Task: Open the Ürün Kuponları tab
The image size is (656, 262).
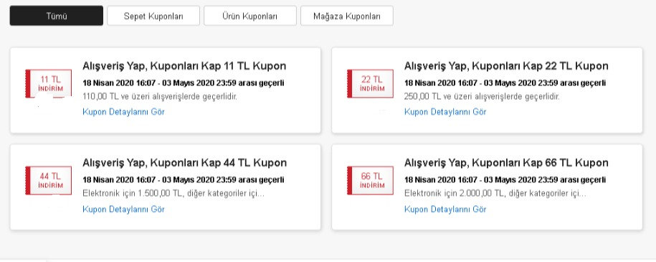Action: (249, 16)
